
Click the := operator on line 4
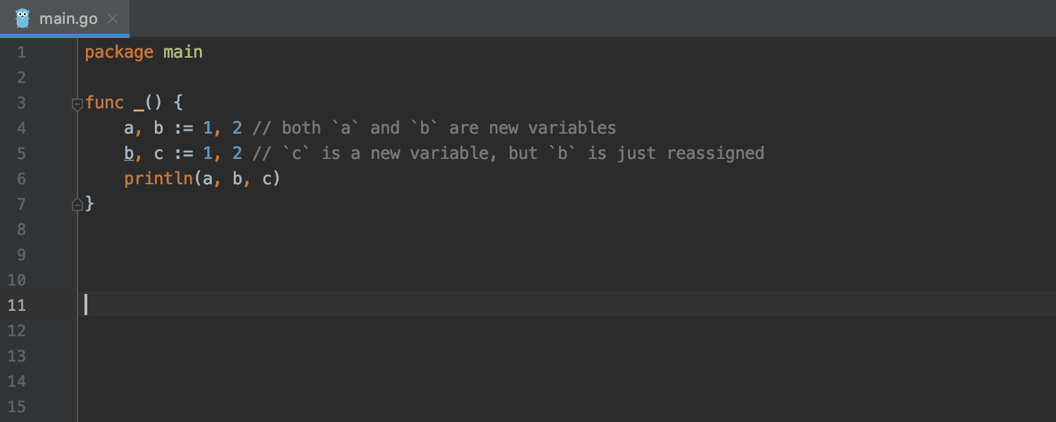(183, 128)
